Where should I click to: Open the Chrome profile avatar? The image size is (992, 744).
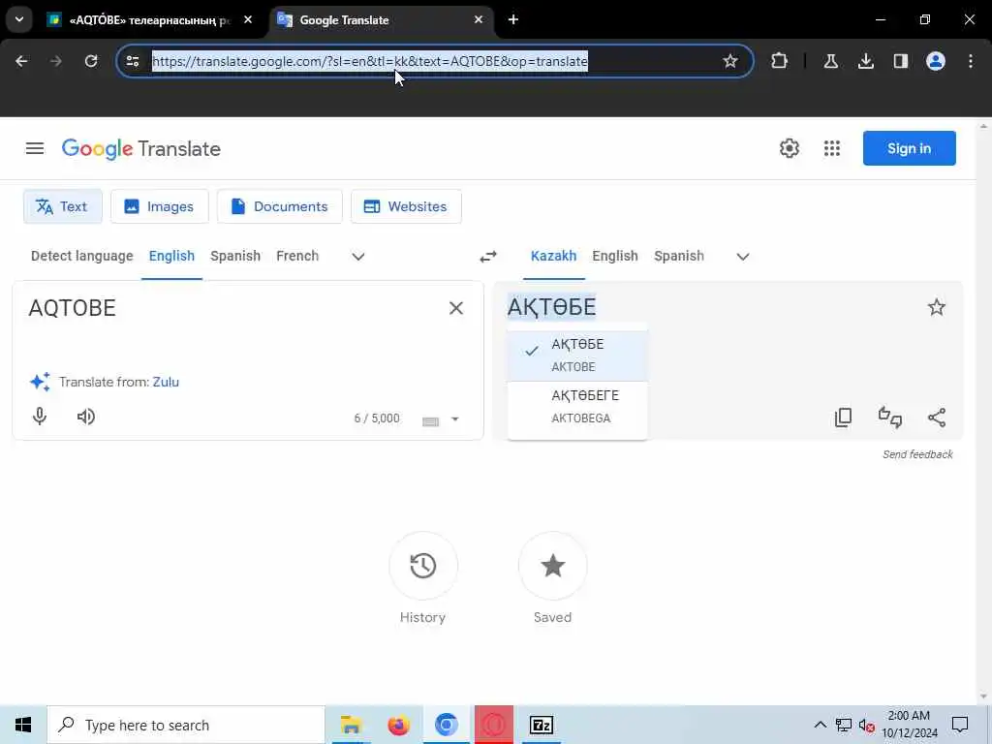pos(936,61)
